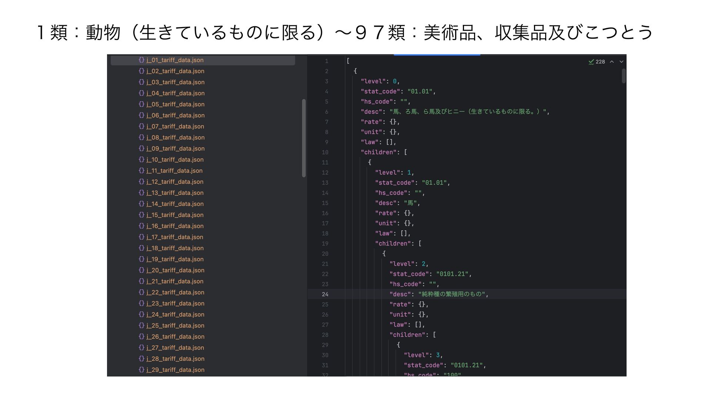Open j_04_tariff_data.json file
This screenshot has height=400, width=711.
(x=171, y=93)
